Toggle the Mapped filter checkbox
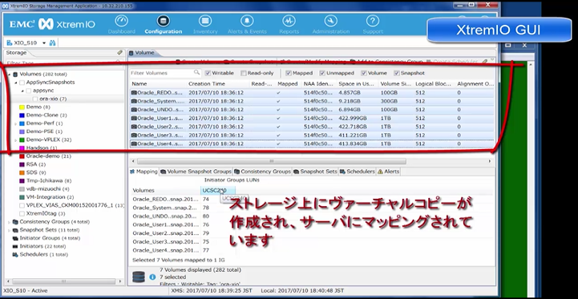Screen dimensions: 578x299 pos(289,73)
